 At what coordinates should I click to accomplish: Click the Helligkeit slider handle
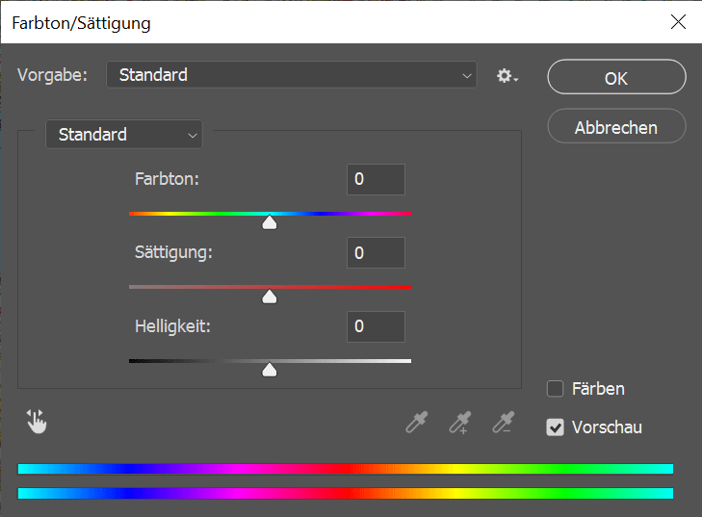pos(269,370)
